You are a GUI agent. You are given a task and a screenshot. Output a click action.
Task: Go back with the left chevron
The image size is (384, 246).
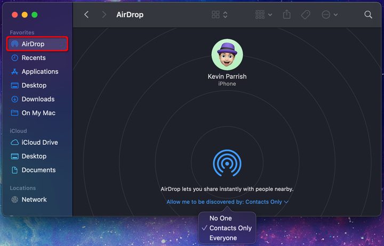pos(86,14)
